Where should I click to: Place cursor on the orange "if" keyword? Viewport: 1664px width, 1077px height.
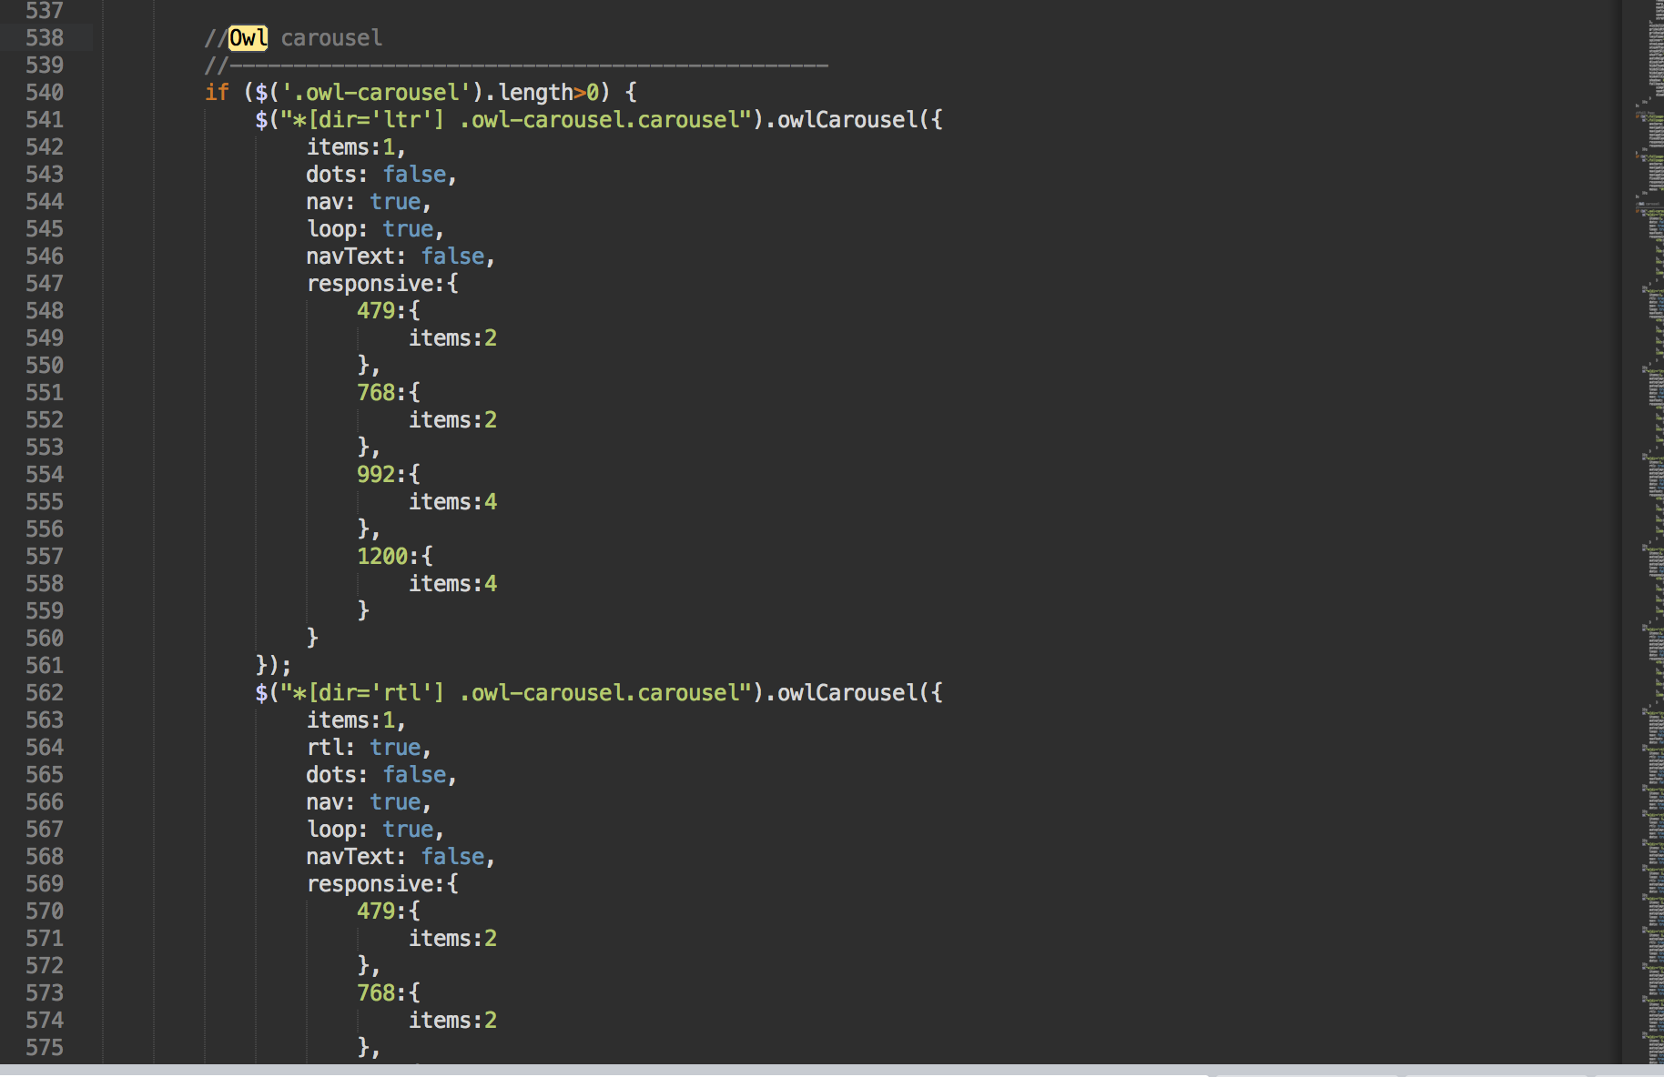(x=217, y=92)
